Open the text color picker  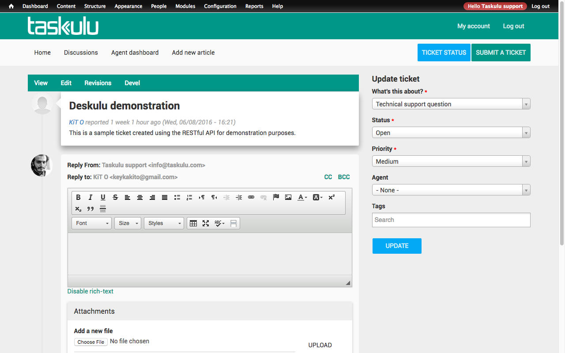[302, 197]
